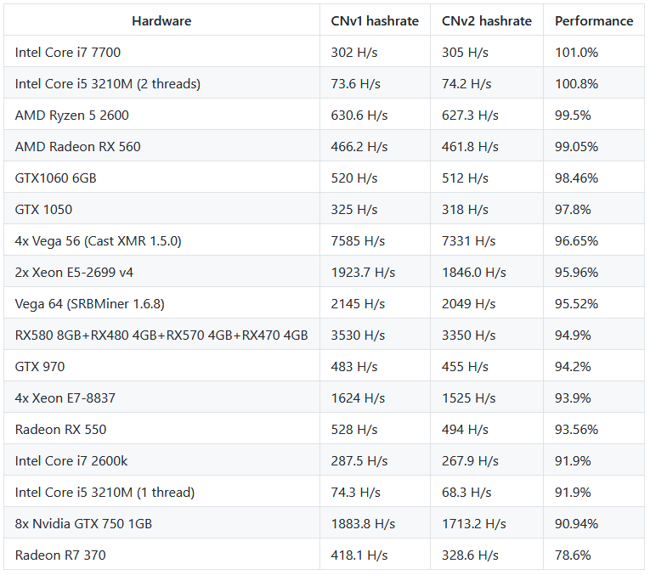Image resolution: width=650 pixels, height=575 pixels.
Task: Click the 93.9% performance value
Action: click(573, 398)
